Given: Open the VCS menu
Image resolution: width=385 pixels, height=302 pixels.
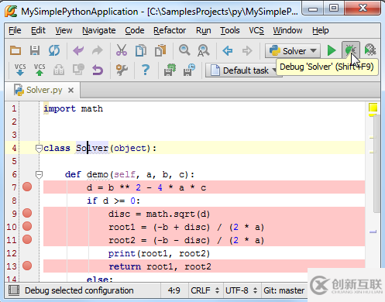Looking at the screenshot, I should (x=256, y=30).
